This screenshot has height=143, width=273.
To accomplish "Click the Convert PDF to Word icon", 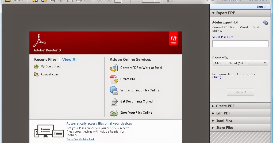I will click(x=114, y=68).
